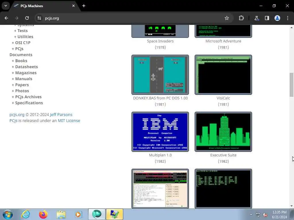Click the Space Invaders caption

(x=160, y=41)
